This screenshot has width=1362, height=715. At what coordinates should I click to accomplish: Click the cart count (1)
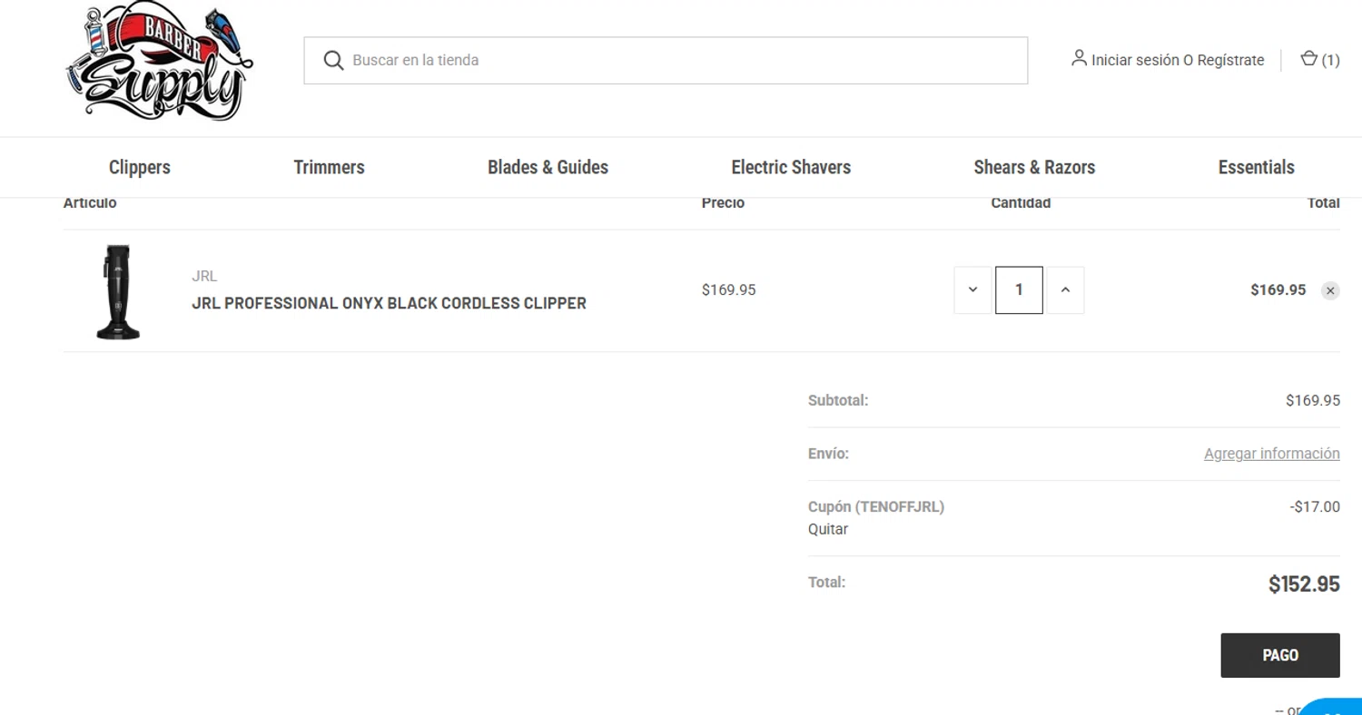coord(1330,60)
